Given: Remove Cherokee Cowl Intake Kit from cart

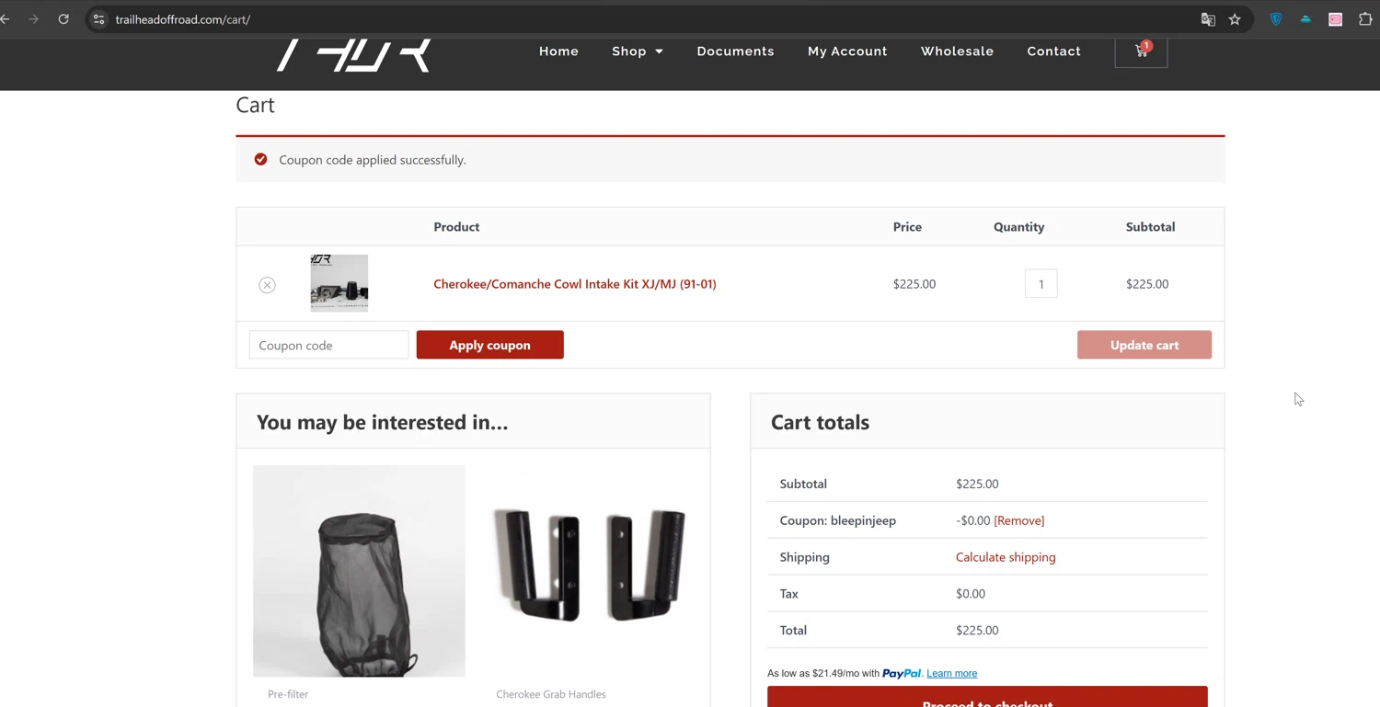Looking at the screenshot, I should [267, 285].
